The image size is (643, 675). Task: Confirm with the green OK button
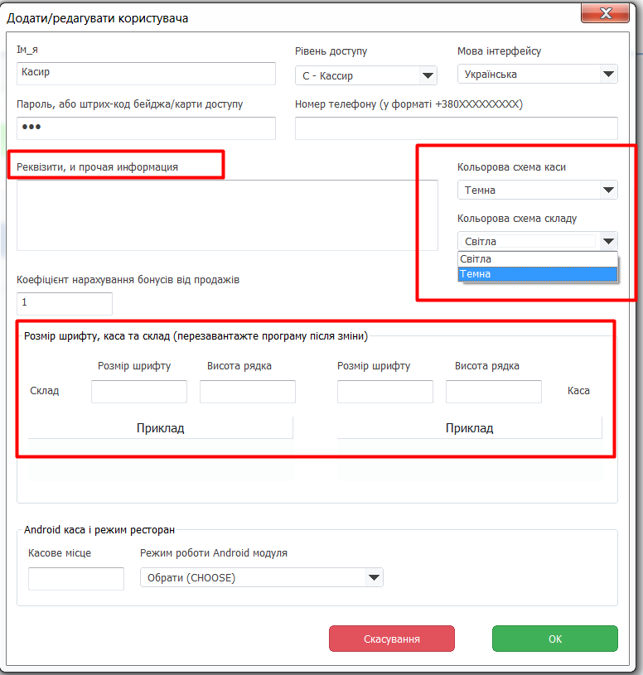(x=555, y=639)
